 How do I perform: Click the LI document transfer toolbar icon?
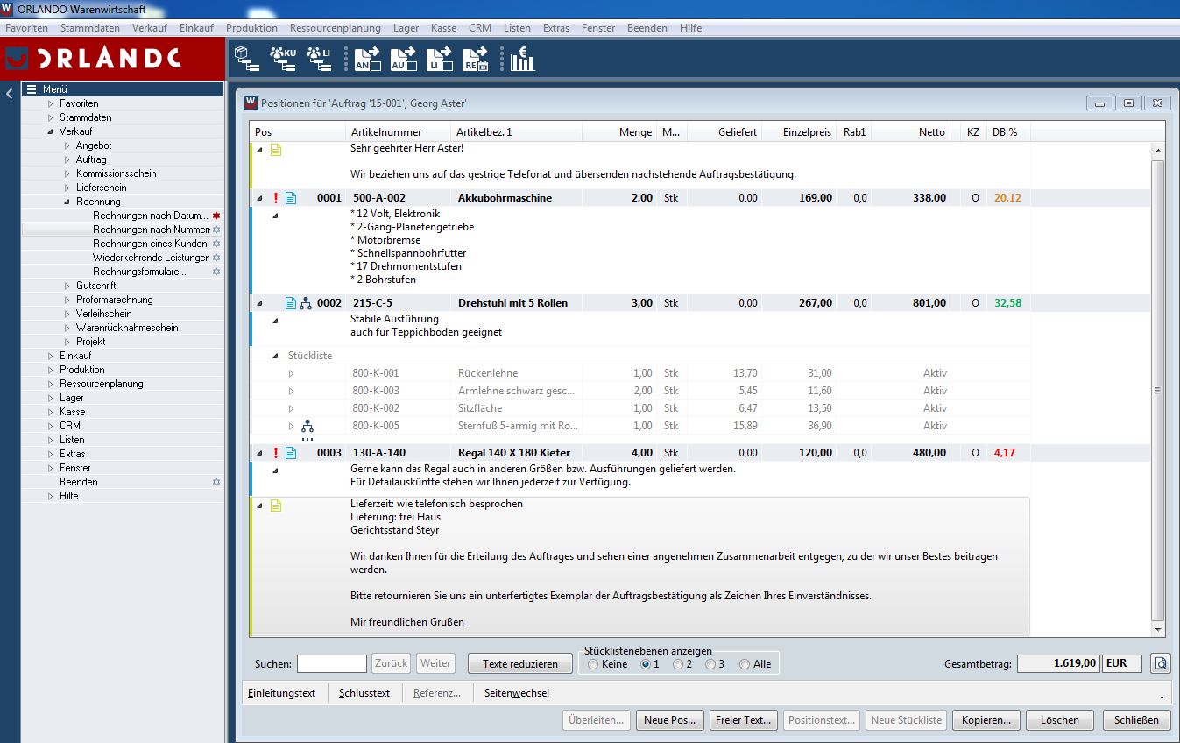pos(439,59)
